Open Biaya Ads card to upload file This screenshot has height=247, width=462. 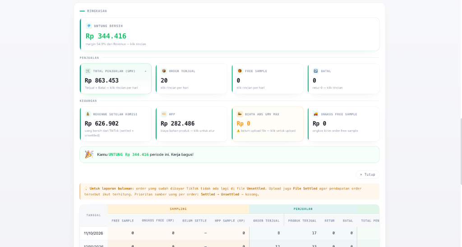click(x=268, y=124)
